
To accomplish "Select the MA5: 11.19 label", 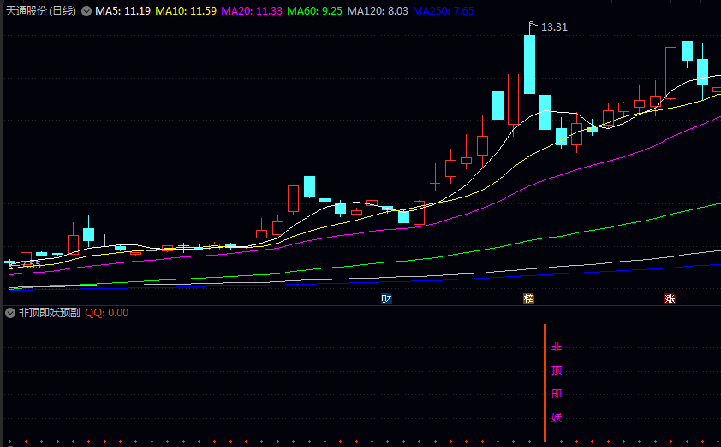I will 122,11.
